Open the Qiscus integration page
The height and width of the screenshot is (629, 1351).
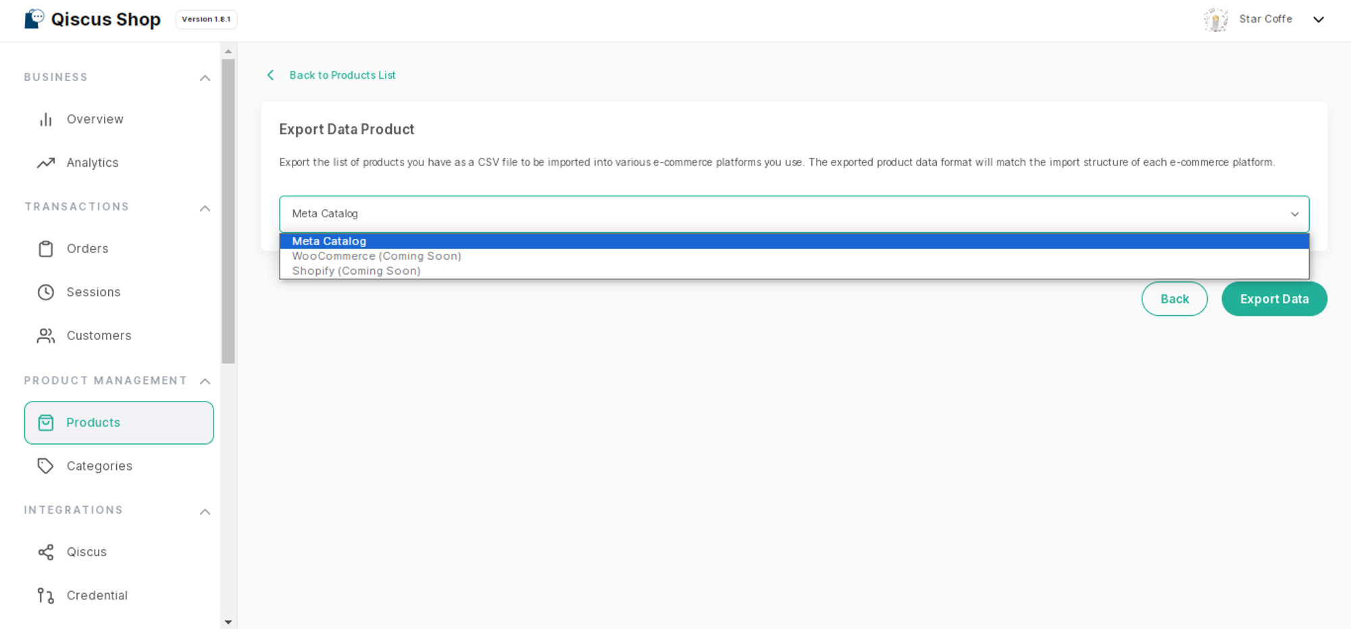119,552
